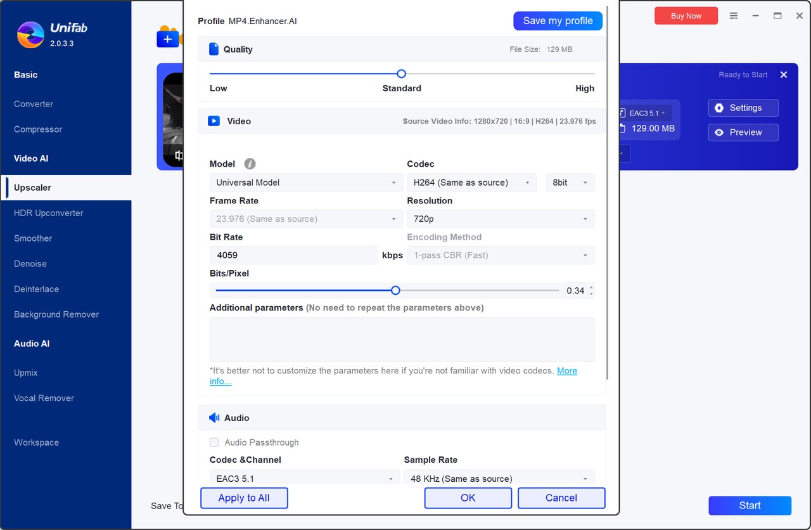Expand the Codec &Channel EAC3 5.1 dropdown
The height and width of the screenshot is (530, 811).
(x=304, y=478)
